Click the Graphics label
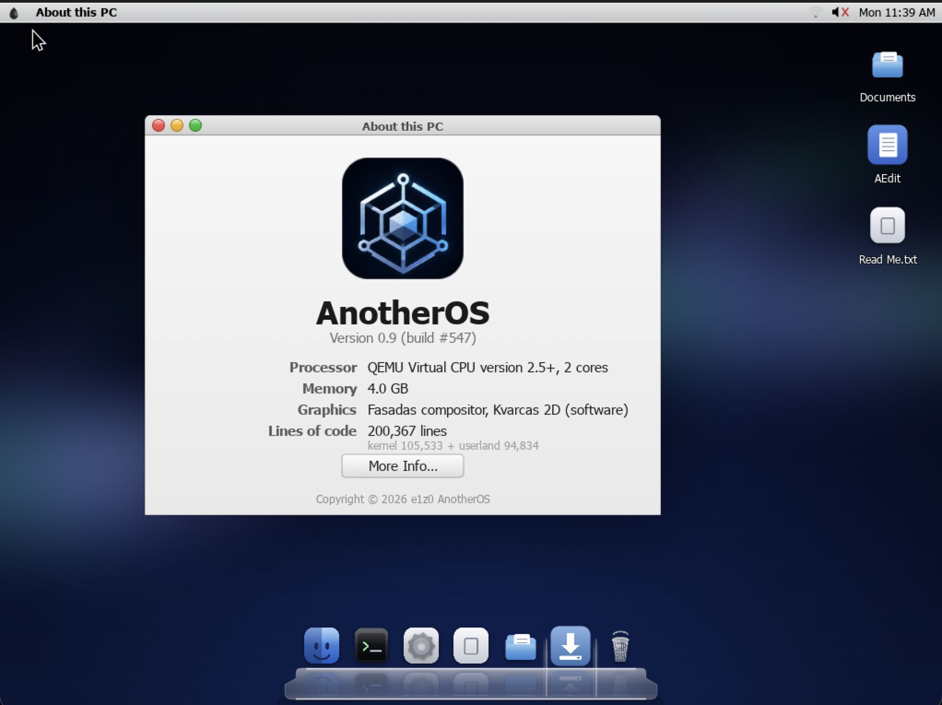The height and width of the screenshot is (705, 942). click(x=327, y=410)
